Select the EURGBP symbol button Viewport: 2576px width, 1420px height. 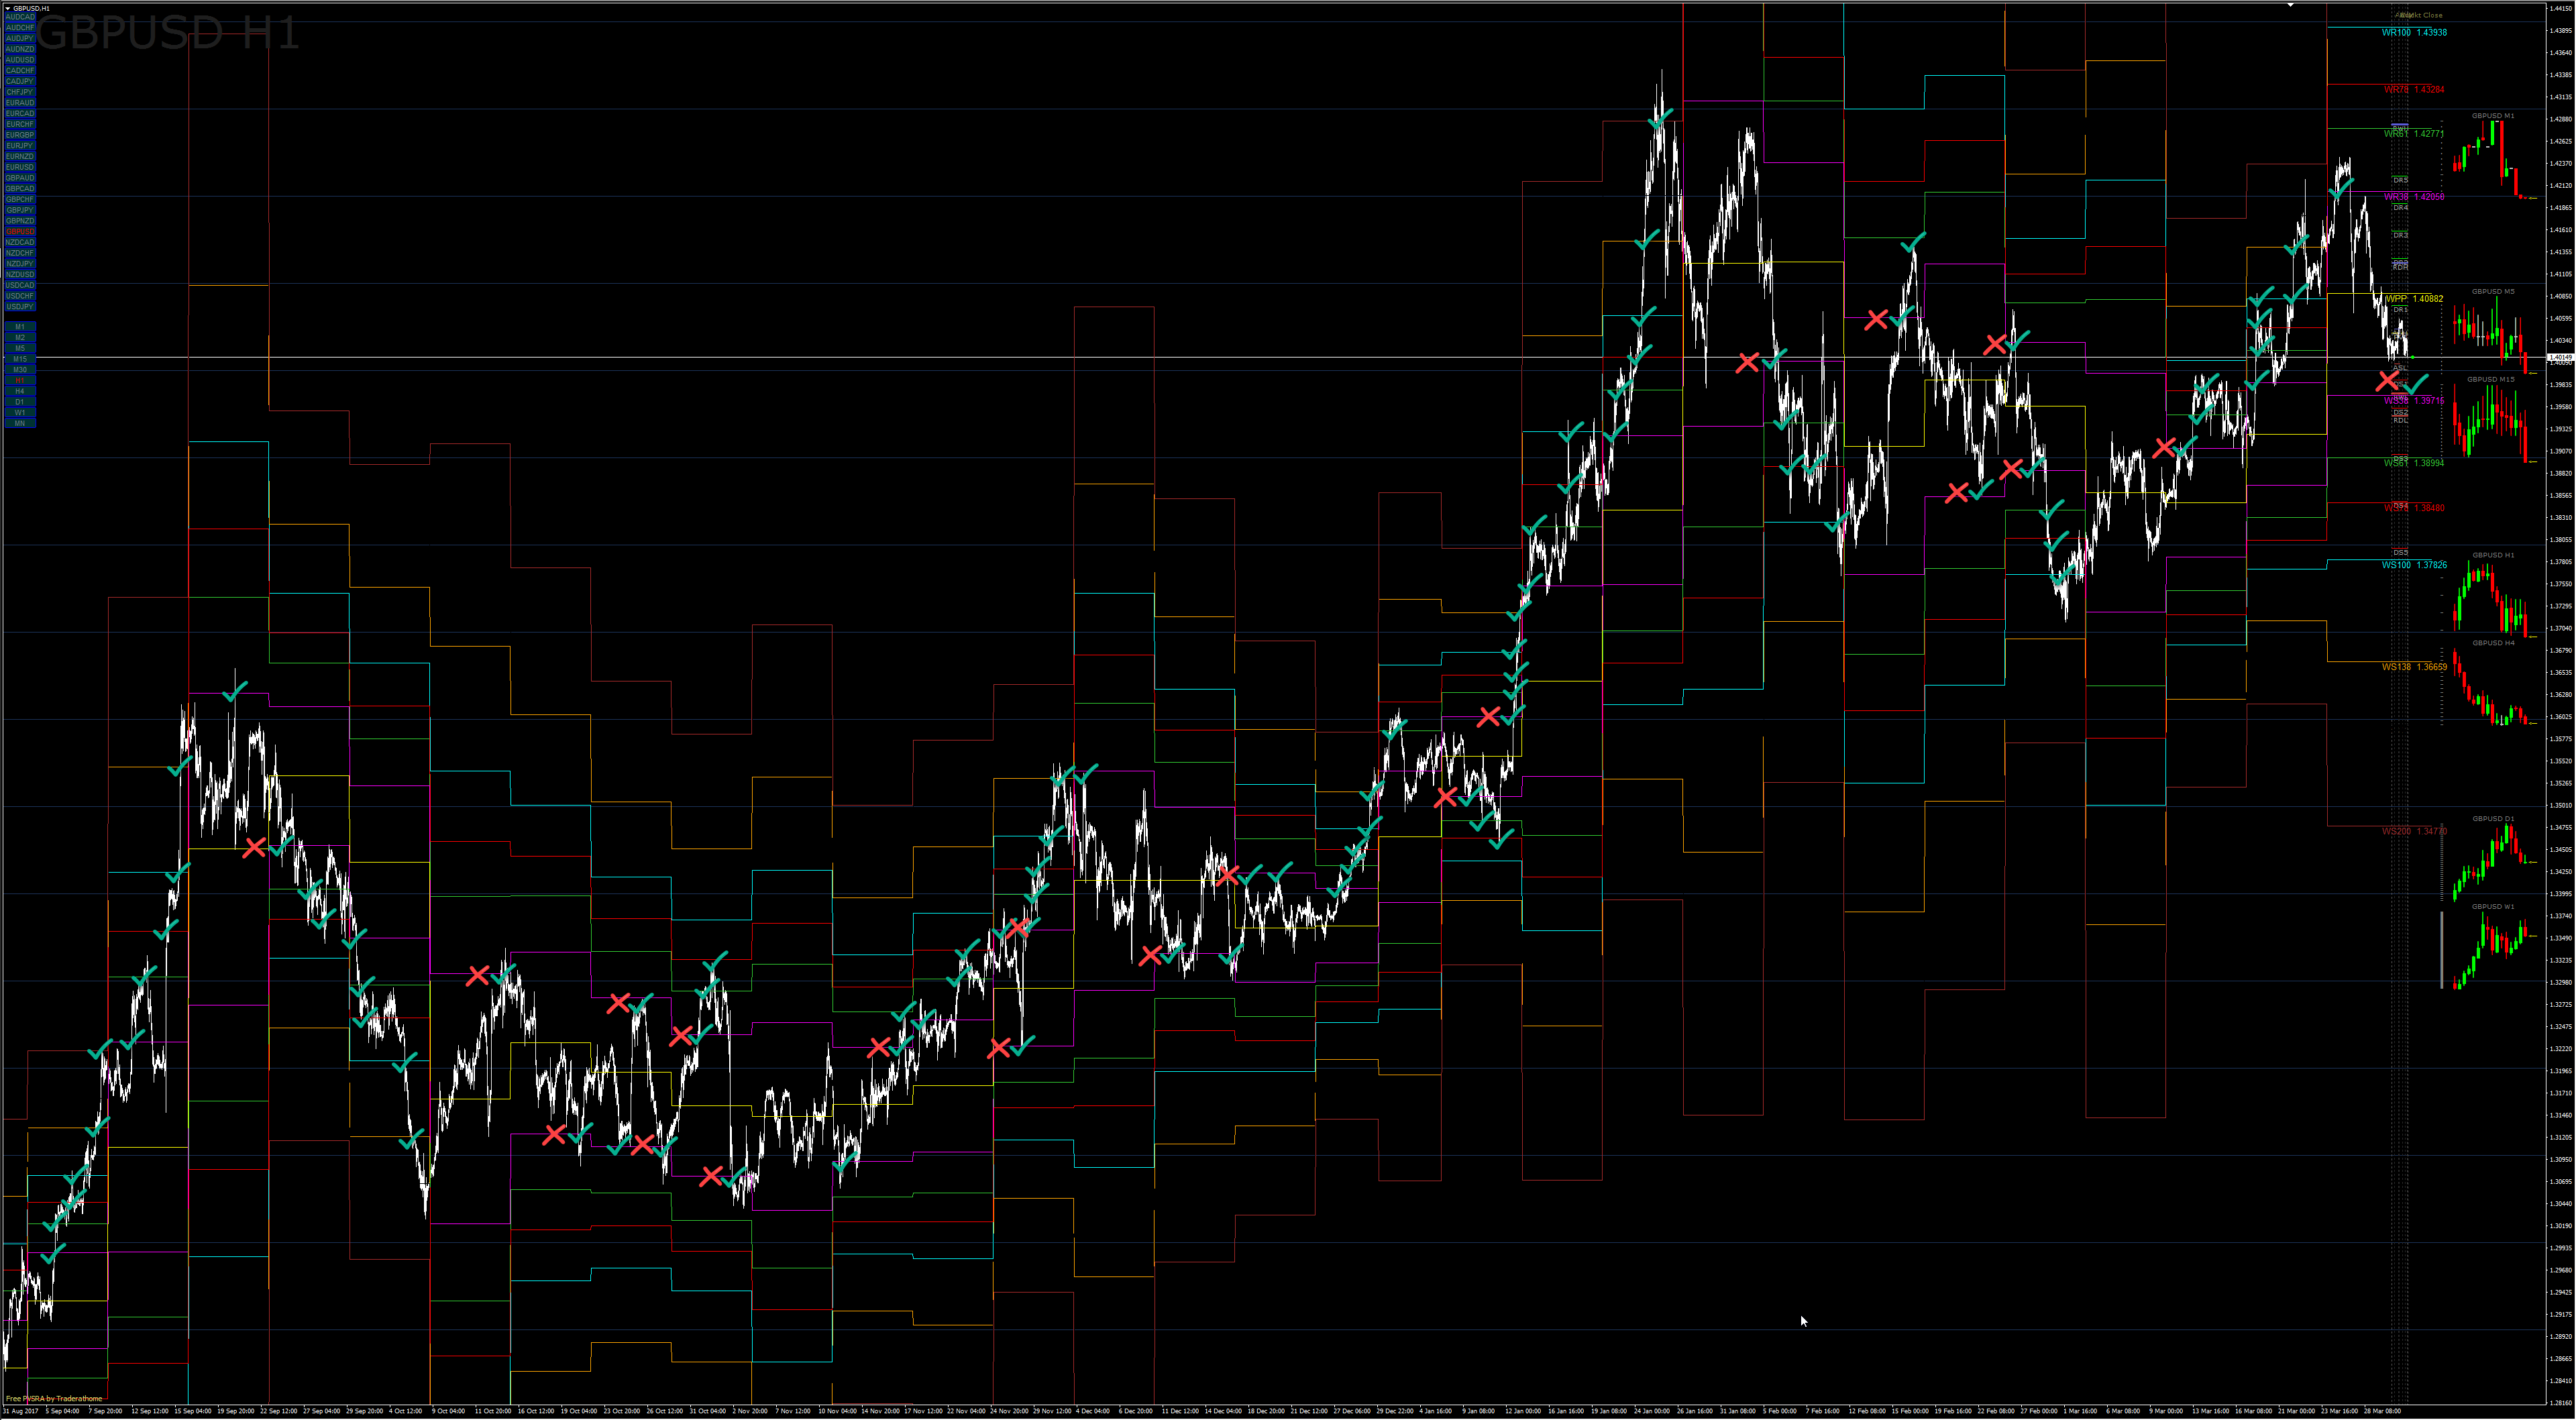tap(20, 135)
